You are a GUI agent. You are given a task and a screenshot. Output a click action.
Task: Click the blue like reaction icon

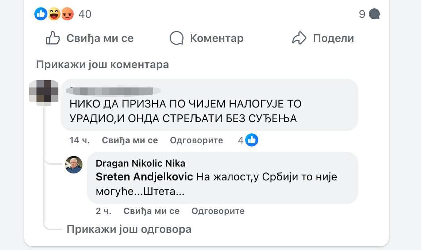point(41,14)
